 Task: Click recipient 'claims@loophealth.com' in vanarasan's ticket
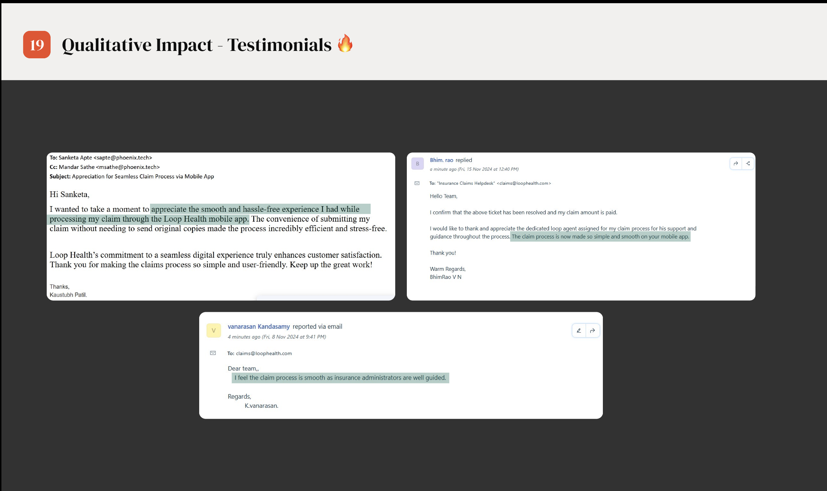(x=264, y=353)
